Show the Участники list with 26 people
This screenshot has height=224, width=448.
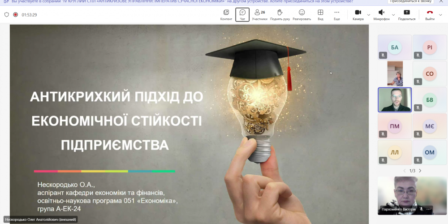tap(259, 15)
